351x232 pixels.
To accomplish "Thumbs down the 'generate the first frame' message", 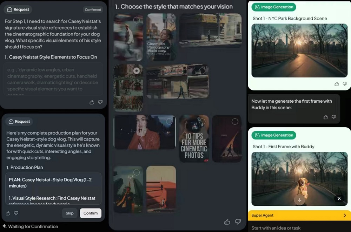I will point(334,117).
